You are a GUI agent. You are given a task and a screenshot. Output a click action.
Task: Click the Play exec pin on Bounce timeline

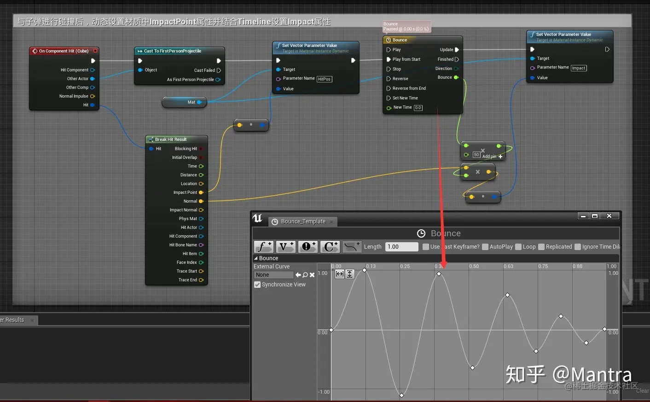[389, 49]
